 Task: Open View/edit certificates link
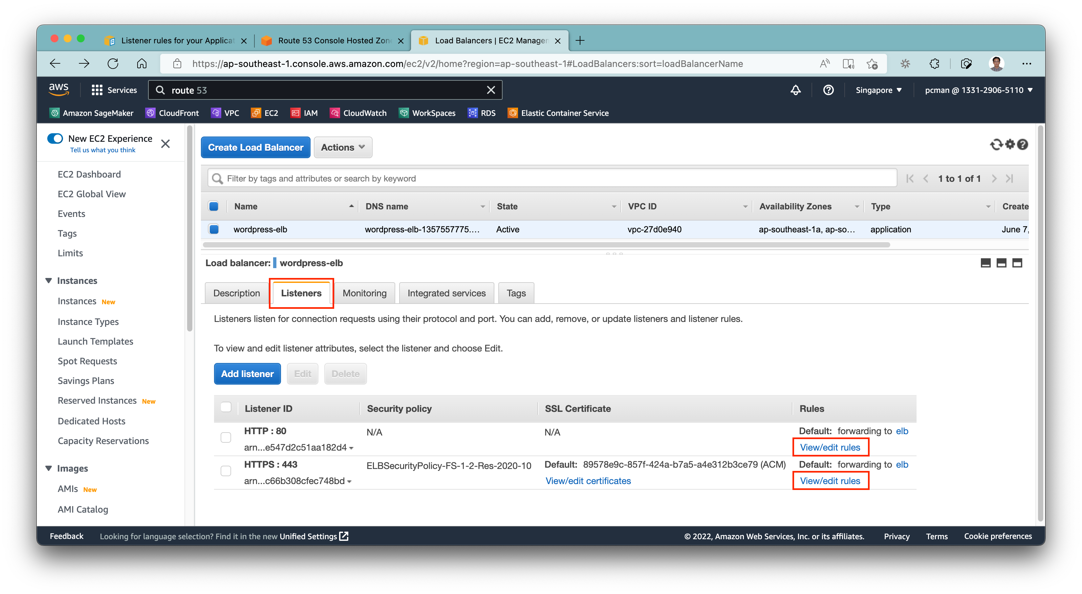coord(588,481)
